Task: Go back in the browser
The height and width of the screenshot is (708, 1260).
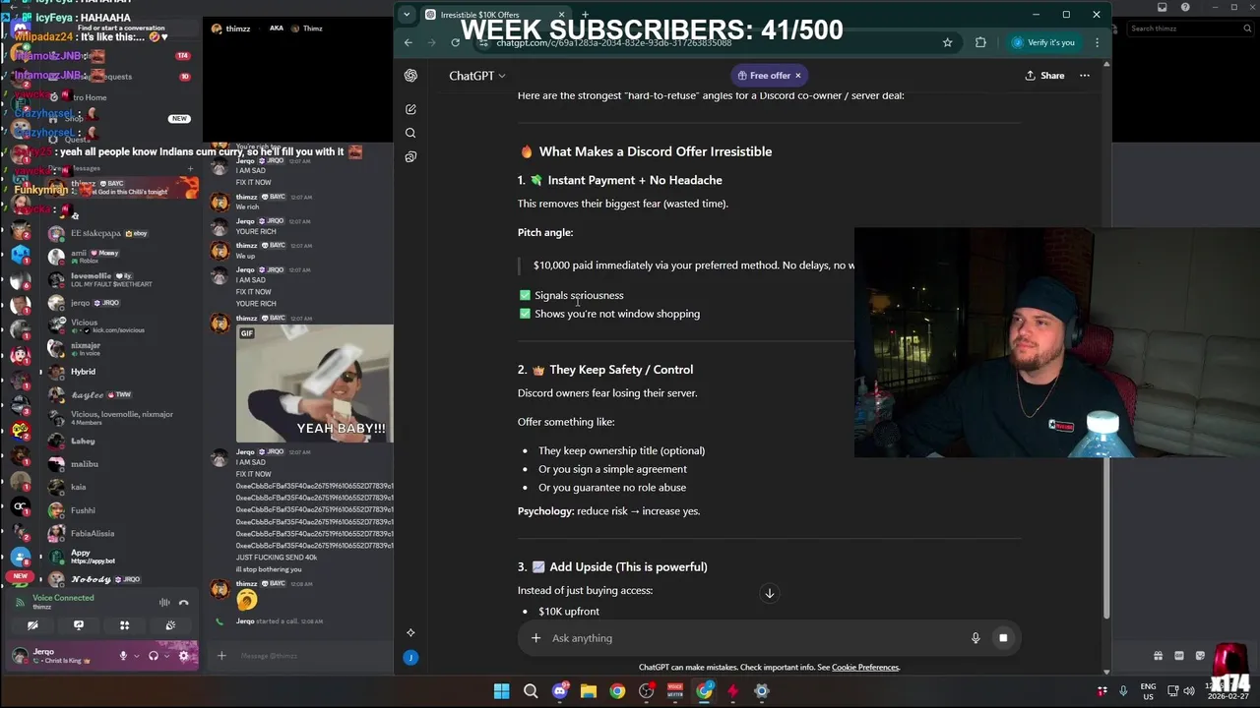Action: [x=409, y=42]
